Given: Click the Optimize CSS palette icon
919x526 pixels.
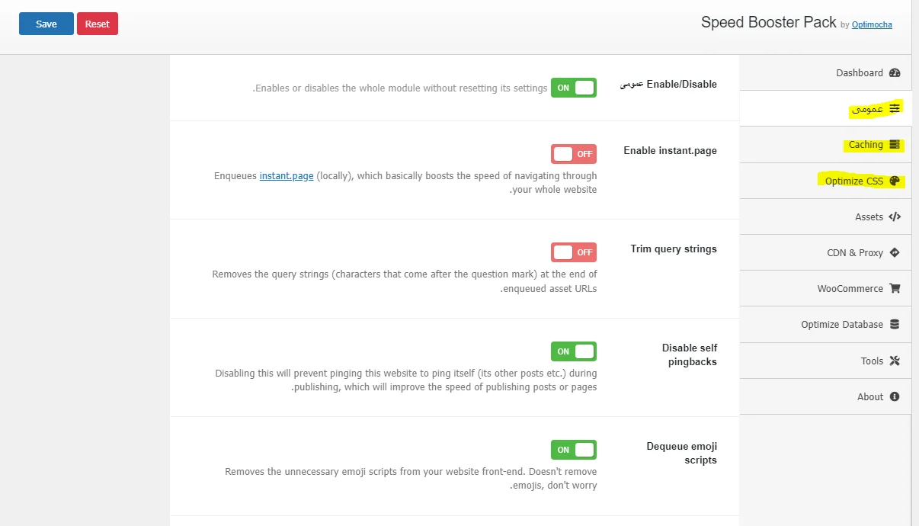Looking at the screenshot, I should coord(895,181).
